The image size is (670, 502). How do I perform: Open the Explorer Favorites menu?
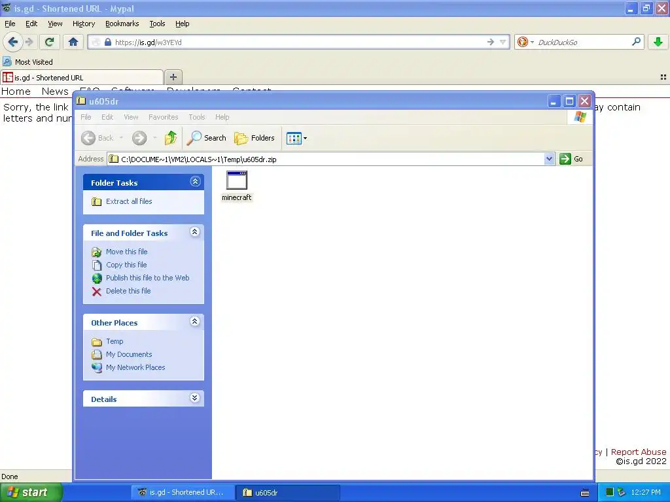[163, 117]
